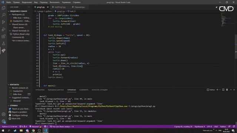
Task: Click the three-dots menu in Live Share panel
Action: click(29, 7)
